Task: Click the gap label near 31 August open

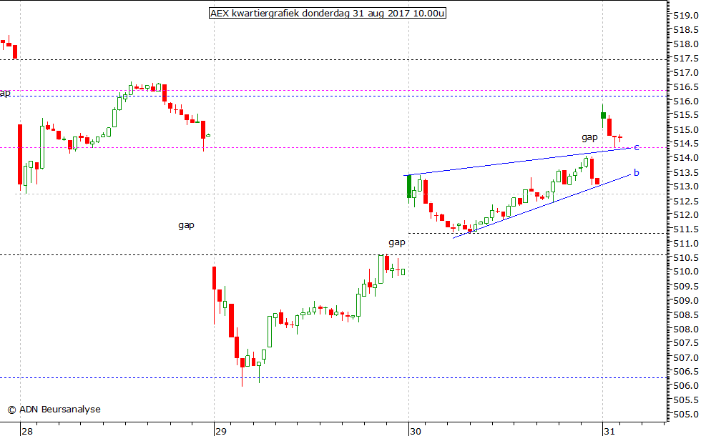Action: tap(589, 137)
